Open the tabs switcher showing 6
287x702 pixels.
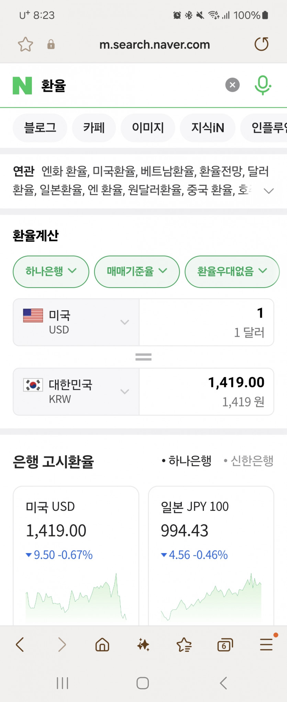pos(225,645)
